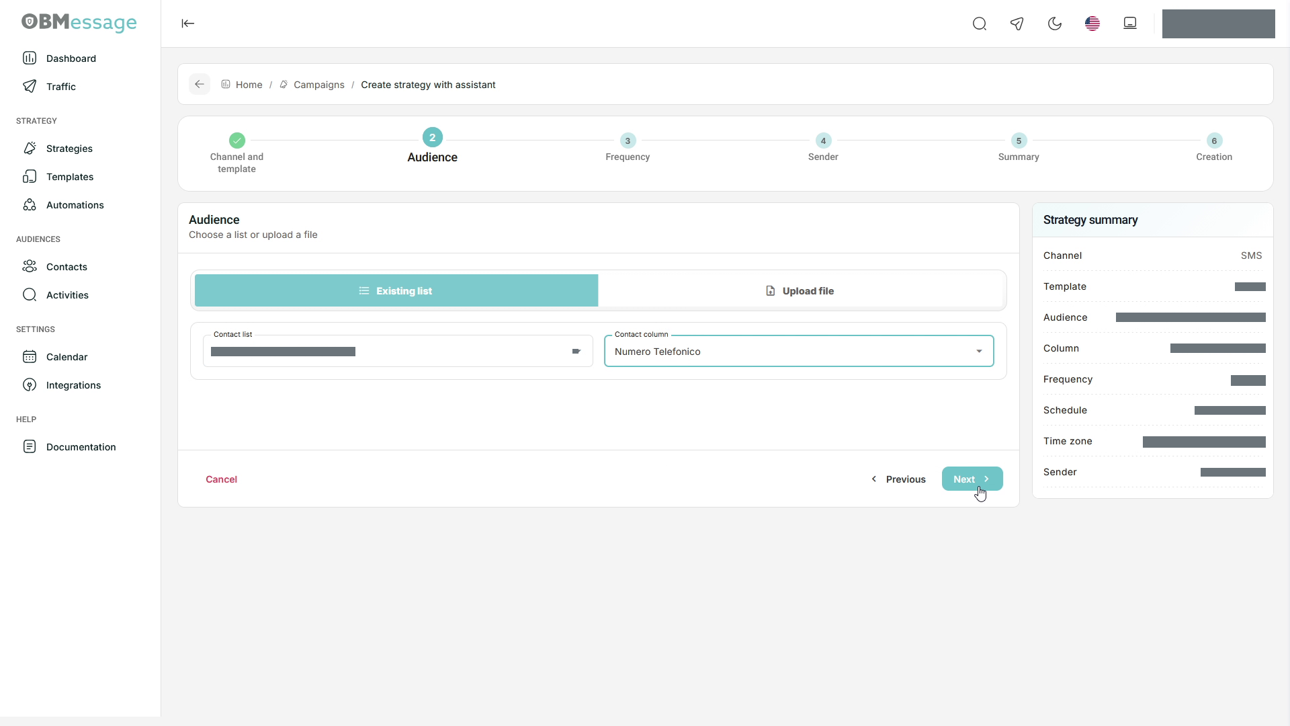Image resolution: width=1290 pixels, height=726 pixels.
Task: Switch to the Upload file tab
Action: 800,290
